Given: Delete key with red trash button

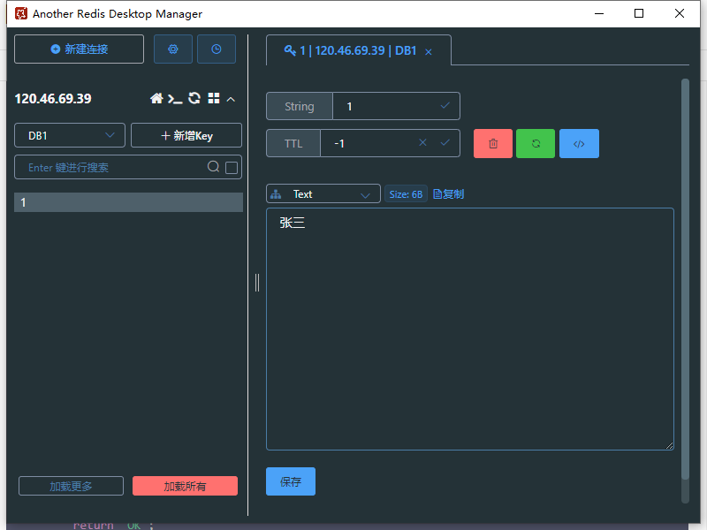Looking at the screenshot, I should coord(493,143).
